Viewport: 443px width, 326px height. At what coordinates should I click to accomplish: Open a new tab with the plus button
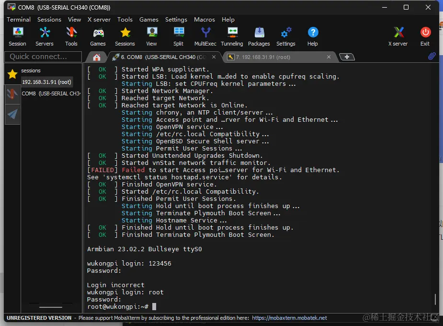point(346,57)
